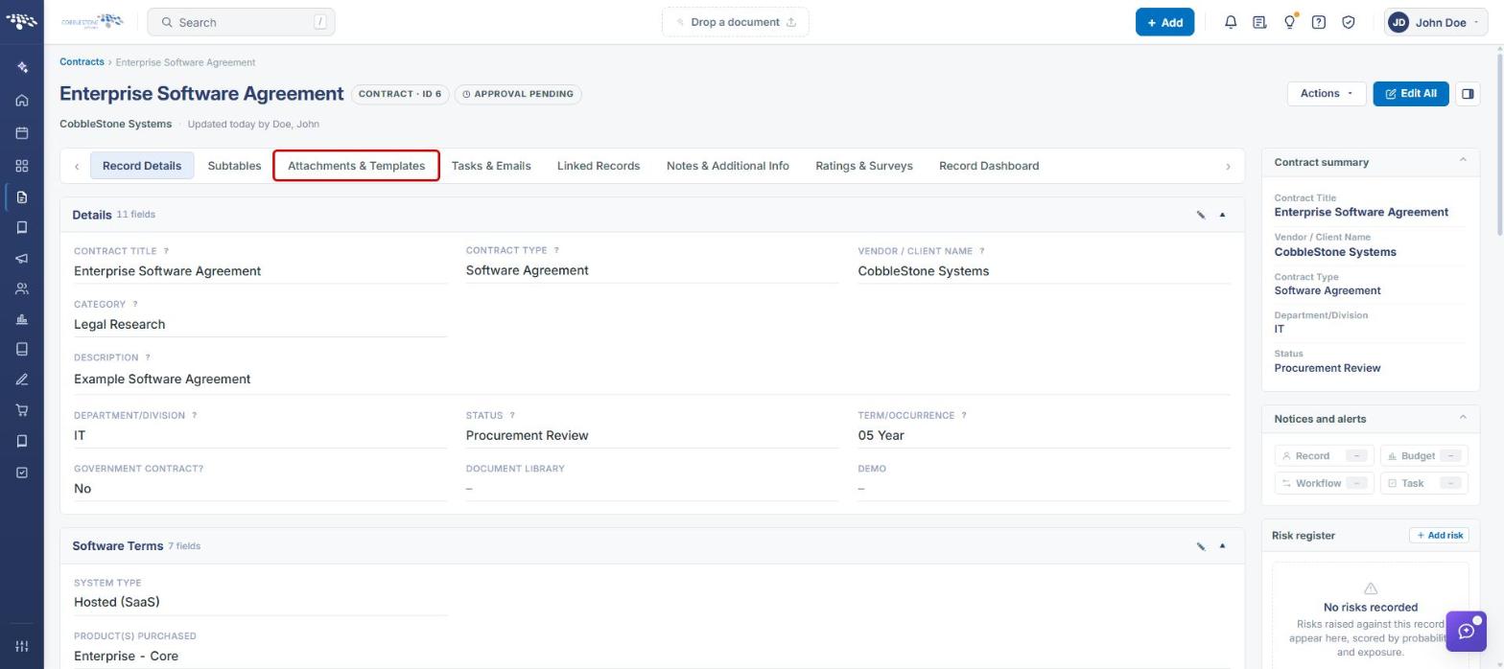Toggle the side panel layout icon

(x=1468, y=94)
